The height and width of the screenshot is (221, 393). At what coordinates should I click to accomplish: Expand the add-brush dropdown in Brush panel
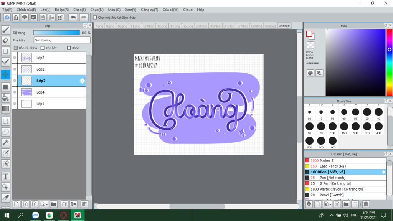tap(330, 205)
